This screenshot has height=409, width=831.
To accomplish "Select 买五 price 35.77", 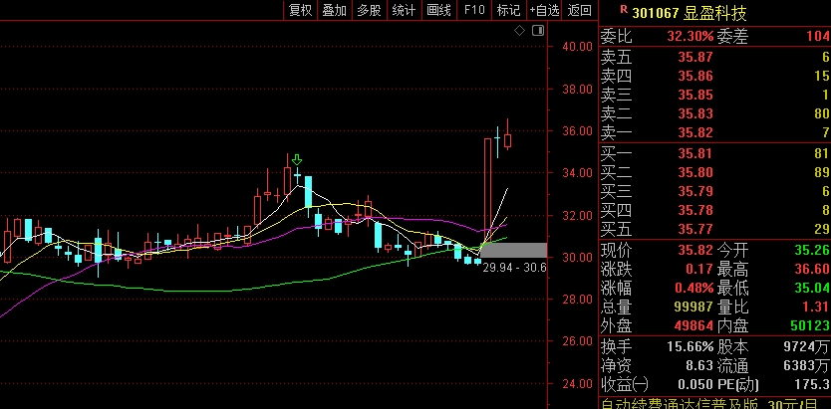I will [x=695, y=229].
